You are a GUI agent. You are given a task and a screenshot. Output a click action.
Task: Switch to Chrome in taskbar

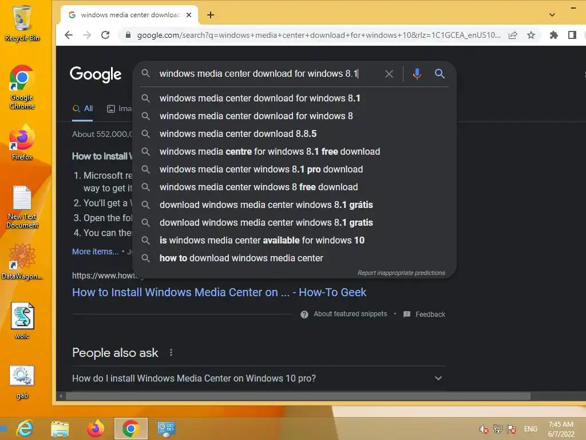[x=131, y=429]
